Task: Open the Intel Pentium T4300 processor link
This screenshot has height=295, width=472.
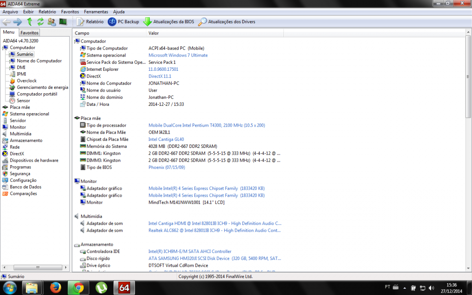Action: point(206,125)
